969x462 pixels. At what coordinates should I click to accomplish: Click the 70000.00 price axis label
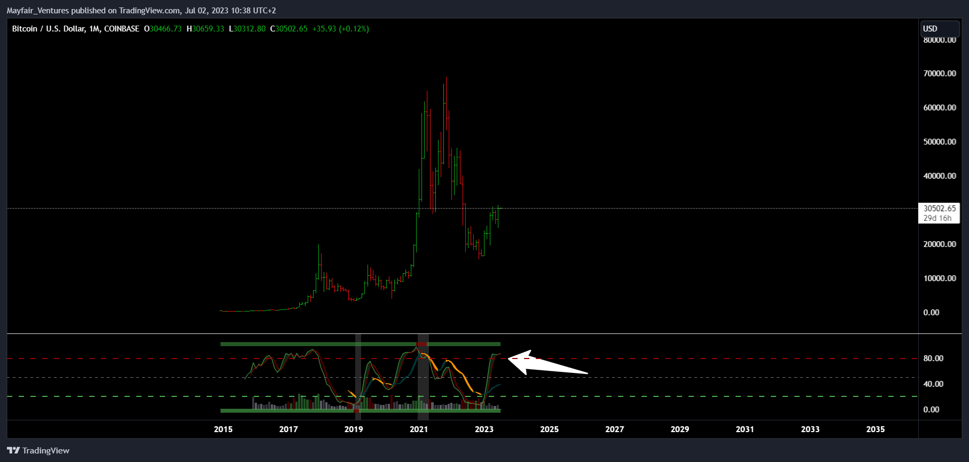coord(940,74)
